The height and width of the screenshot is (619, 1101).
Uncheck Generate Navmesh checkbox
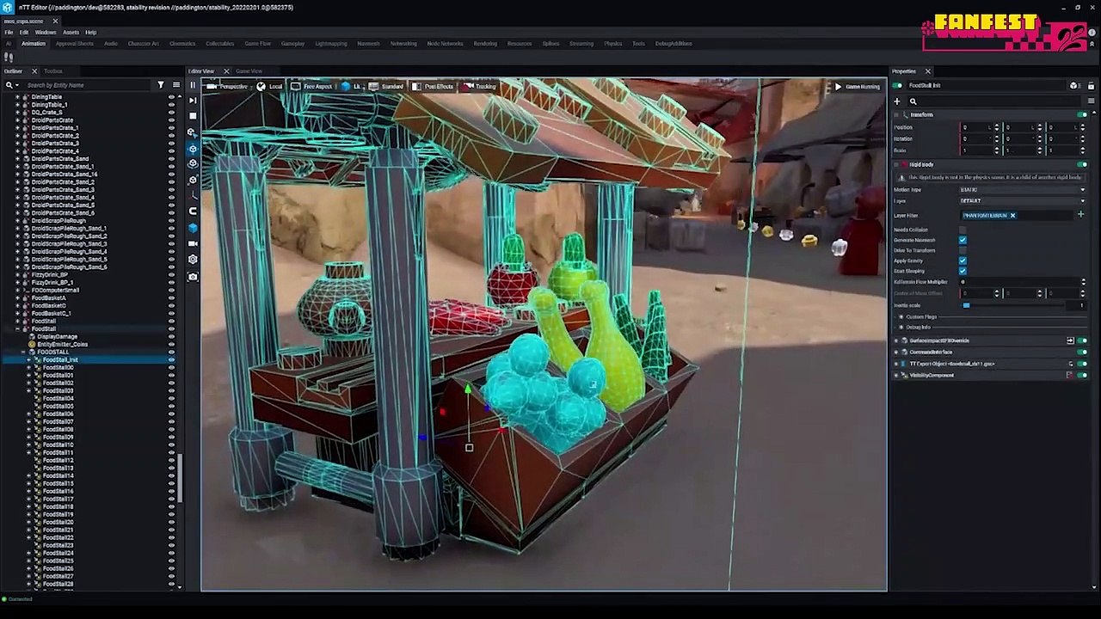tap(963, 240)
